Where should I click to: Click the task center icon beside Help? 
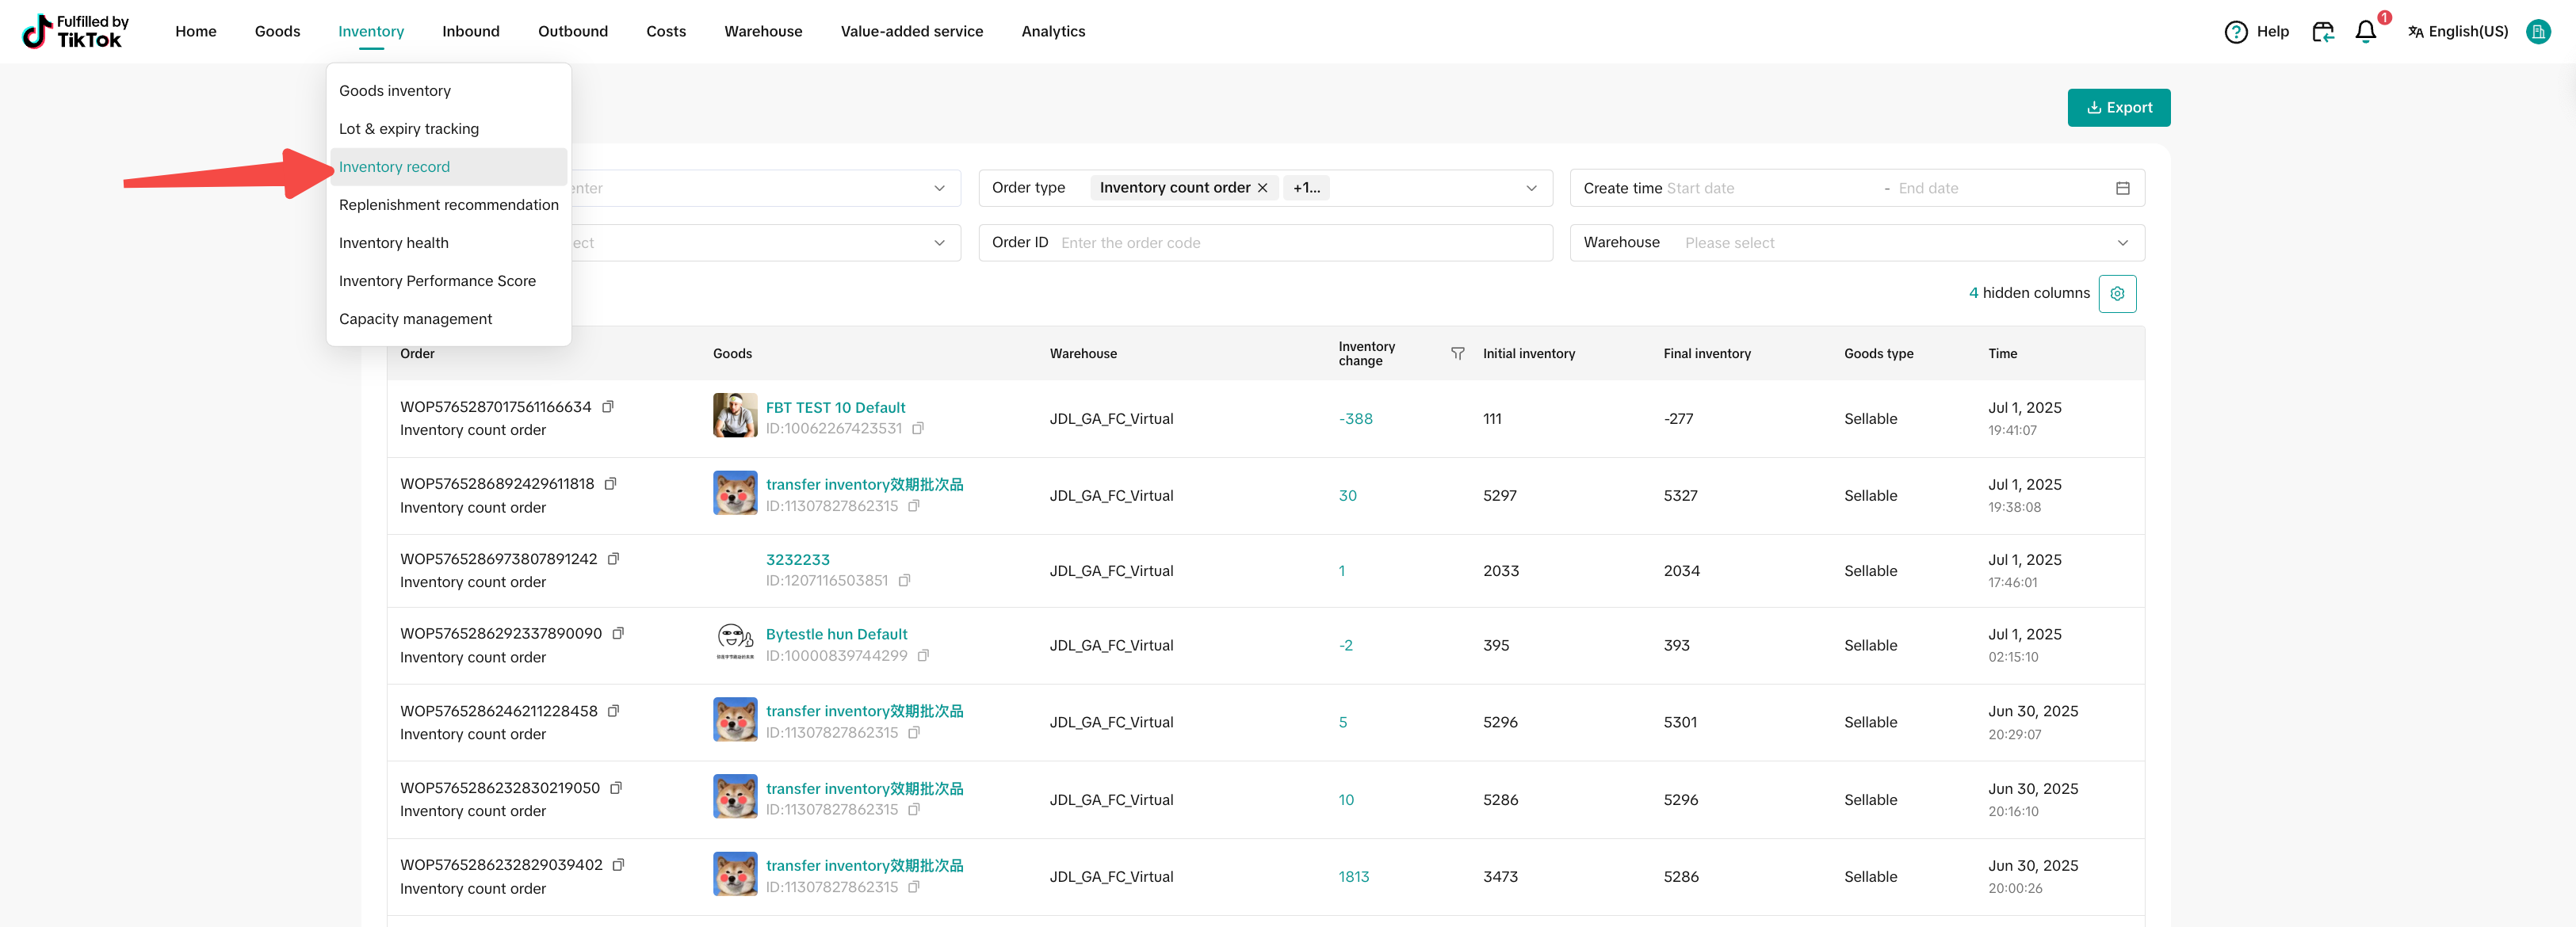[x=2322, y=32]
